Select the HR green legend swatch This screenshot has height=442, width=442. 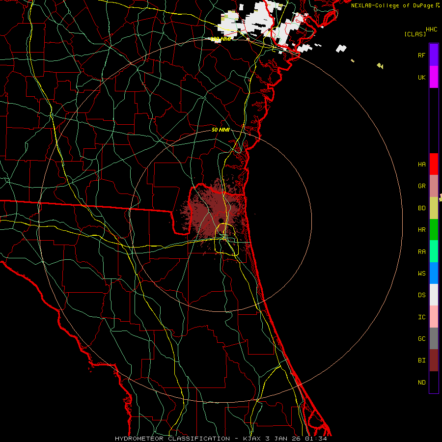[434, 230]
